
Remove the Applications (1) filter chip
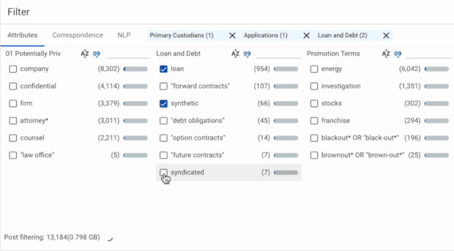coord(307,36)
